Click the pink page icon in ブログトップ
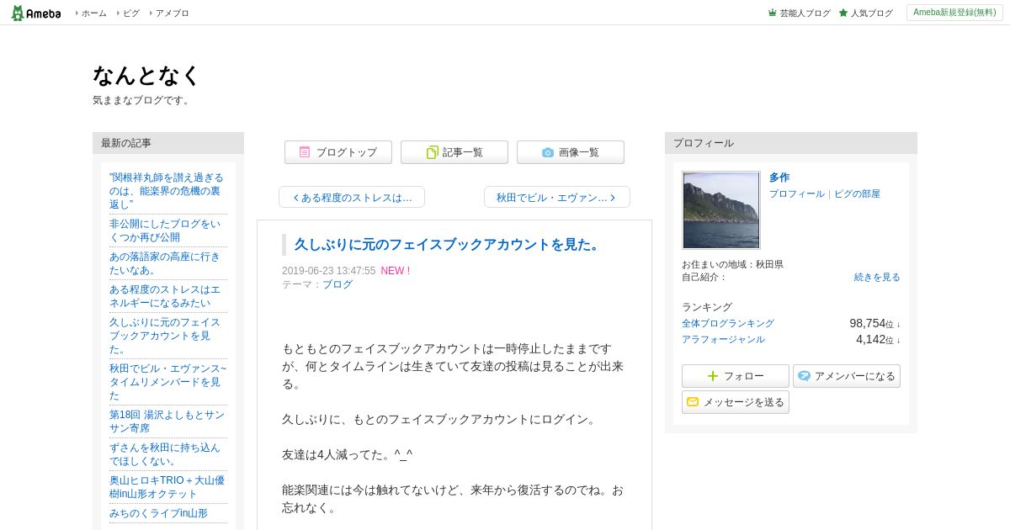This screenshot has width=1010, height=530. pyautogui.click(x=304, y=152)
